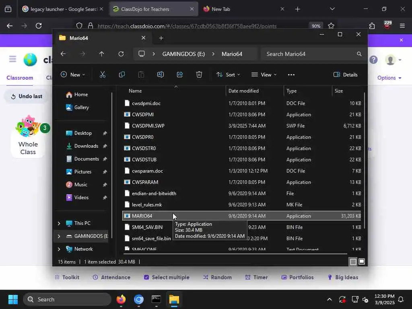
Task: Select the CWSDPMI.SWP file
Action: coord(242,126)
